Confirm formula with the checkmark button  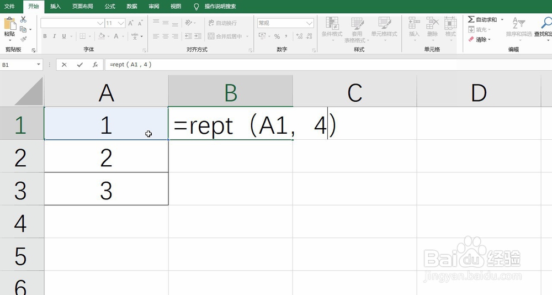point(80,65)
